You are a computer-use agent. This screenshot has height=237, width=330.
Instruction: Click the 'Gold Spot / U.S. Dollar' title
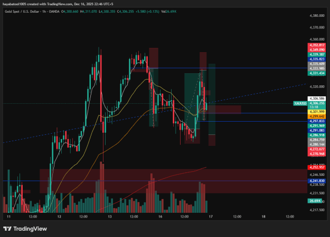[x=22, y=12]
